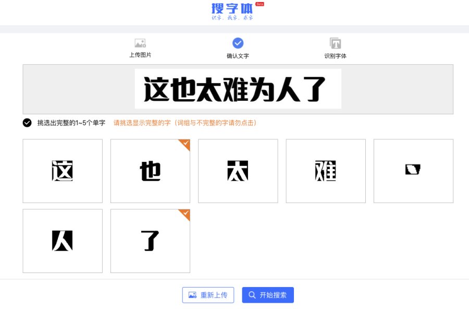
Task: Click the orange corner mark on tile 也
Action: point(186,143)
